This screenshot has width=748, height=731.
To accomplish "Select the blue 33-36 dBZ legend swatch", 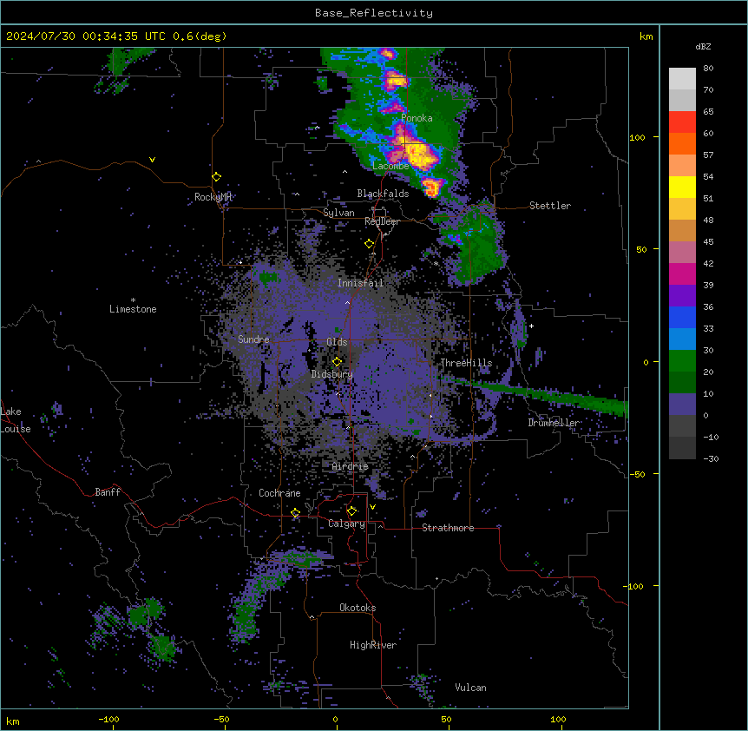I will point(682,317).
